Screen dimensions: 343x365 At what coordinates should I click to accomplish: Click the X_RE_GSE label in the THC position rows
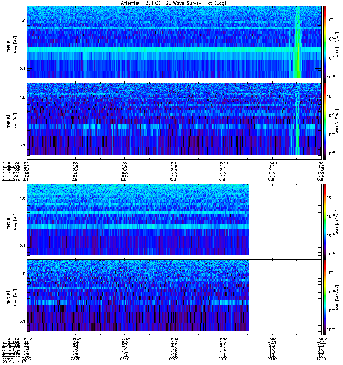click(x=11, y=339)
